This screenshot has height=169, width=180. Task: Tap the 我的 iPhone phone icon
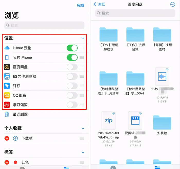click(7, 57)
